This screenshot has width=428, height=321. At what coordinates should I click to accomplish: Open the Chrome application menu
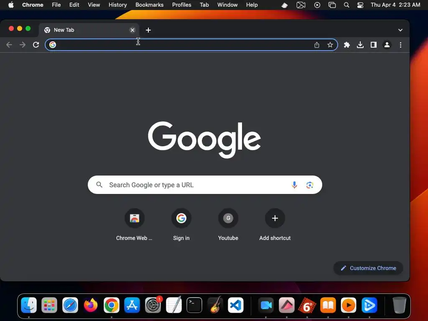[33, 5]
